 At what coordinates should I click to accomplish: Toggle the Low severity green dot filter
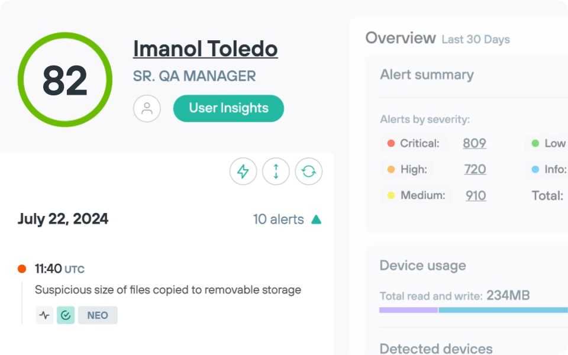[535, 143]
